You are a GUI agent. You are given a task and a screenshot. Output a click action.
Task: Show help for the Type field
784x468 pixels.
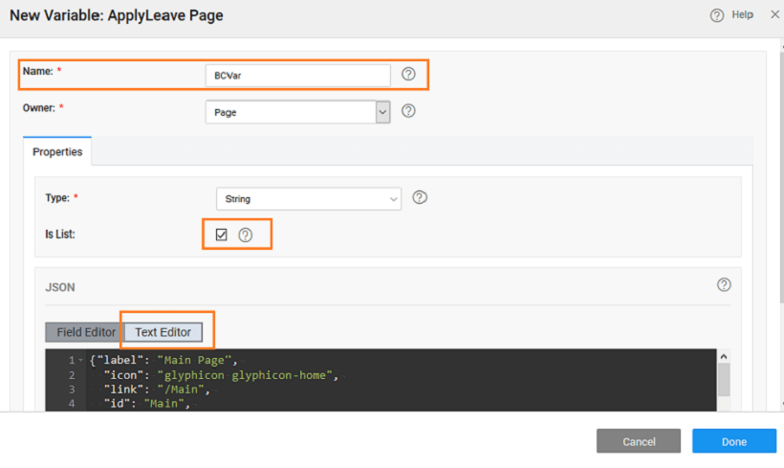click(419, 198)
